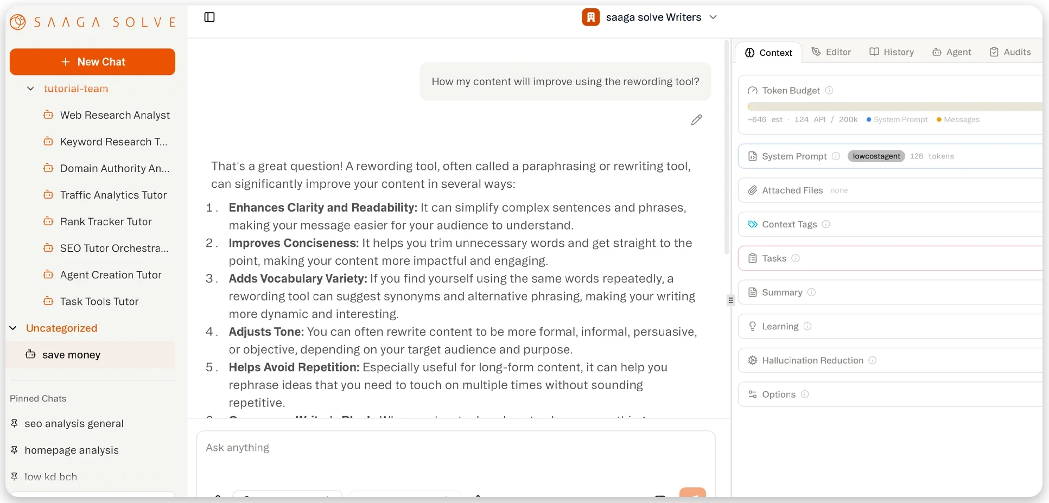Click the Options sliders icon
1049x503 pixels.
[753, 394]
